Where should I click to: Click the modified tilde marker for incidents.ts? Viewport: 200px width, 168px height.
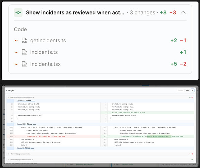[16, 52]
